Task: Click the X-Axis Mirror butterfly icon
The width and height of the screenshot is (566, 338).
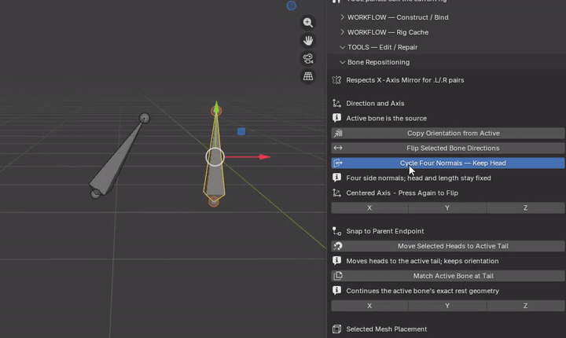Action: pyautogui.click(x=336, y=80)
